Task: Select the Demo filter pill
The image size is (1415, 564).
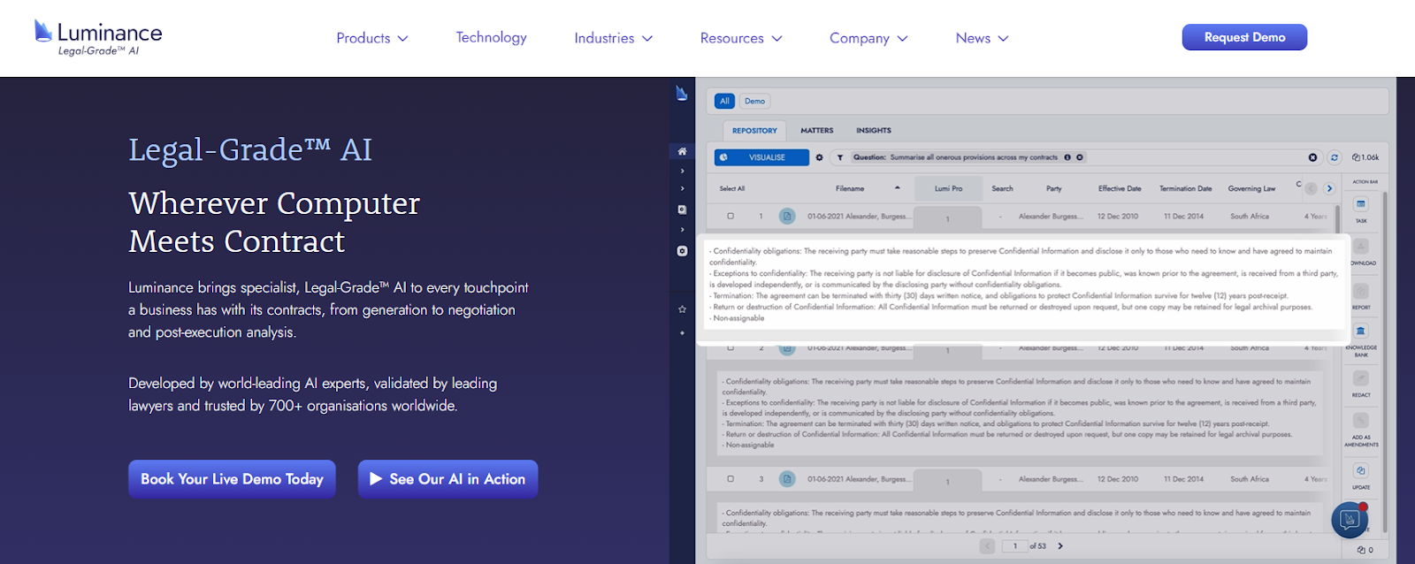Action: click(754, 101)
